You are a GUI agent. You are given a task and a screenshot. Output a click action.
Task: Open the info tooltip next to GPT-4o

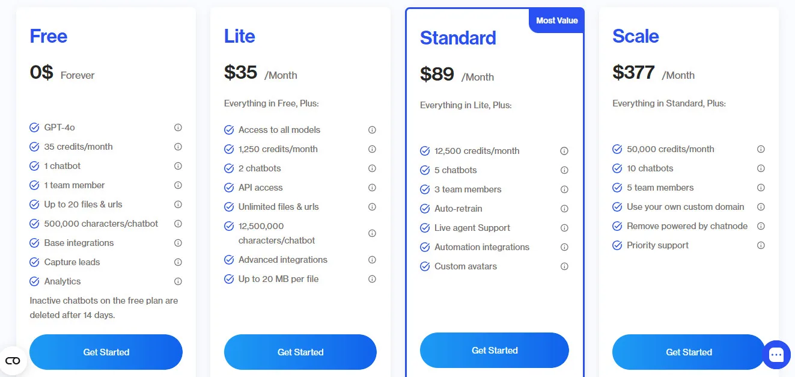click(178, 127)
